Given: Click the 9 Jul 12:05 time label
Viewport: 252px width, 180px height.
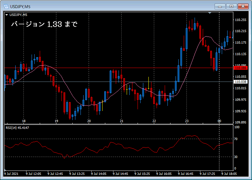Looking at the screenshot, I should [33, 174].
